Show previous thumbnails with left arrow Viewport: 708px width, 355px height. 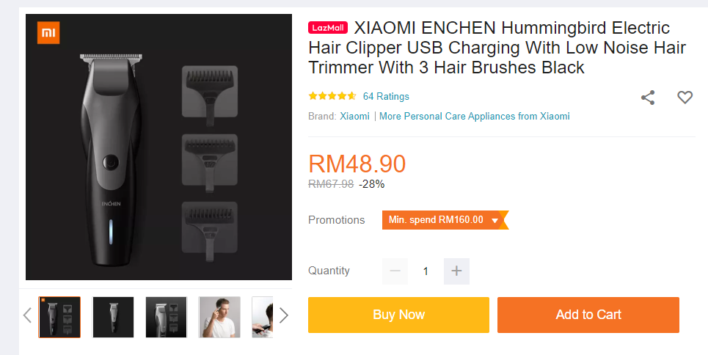[x=27, y=315]
